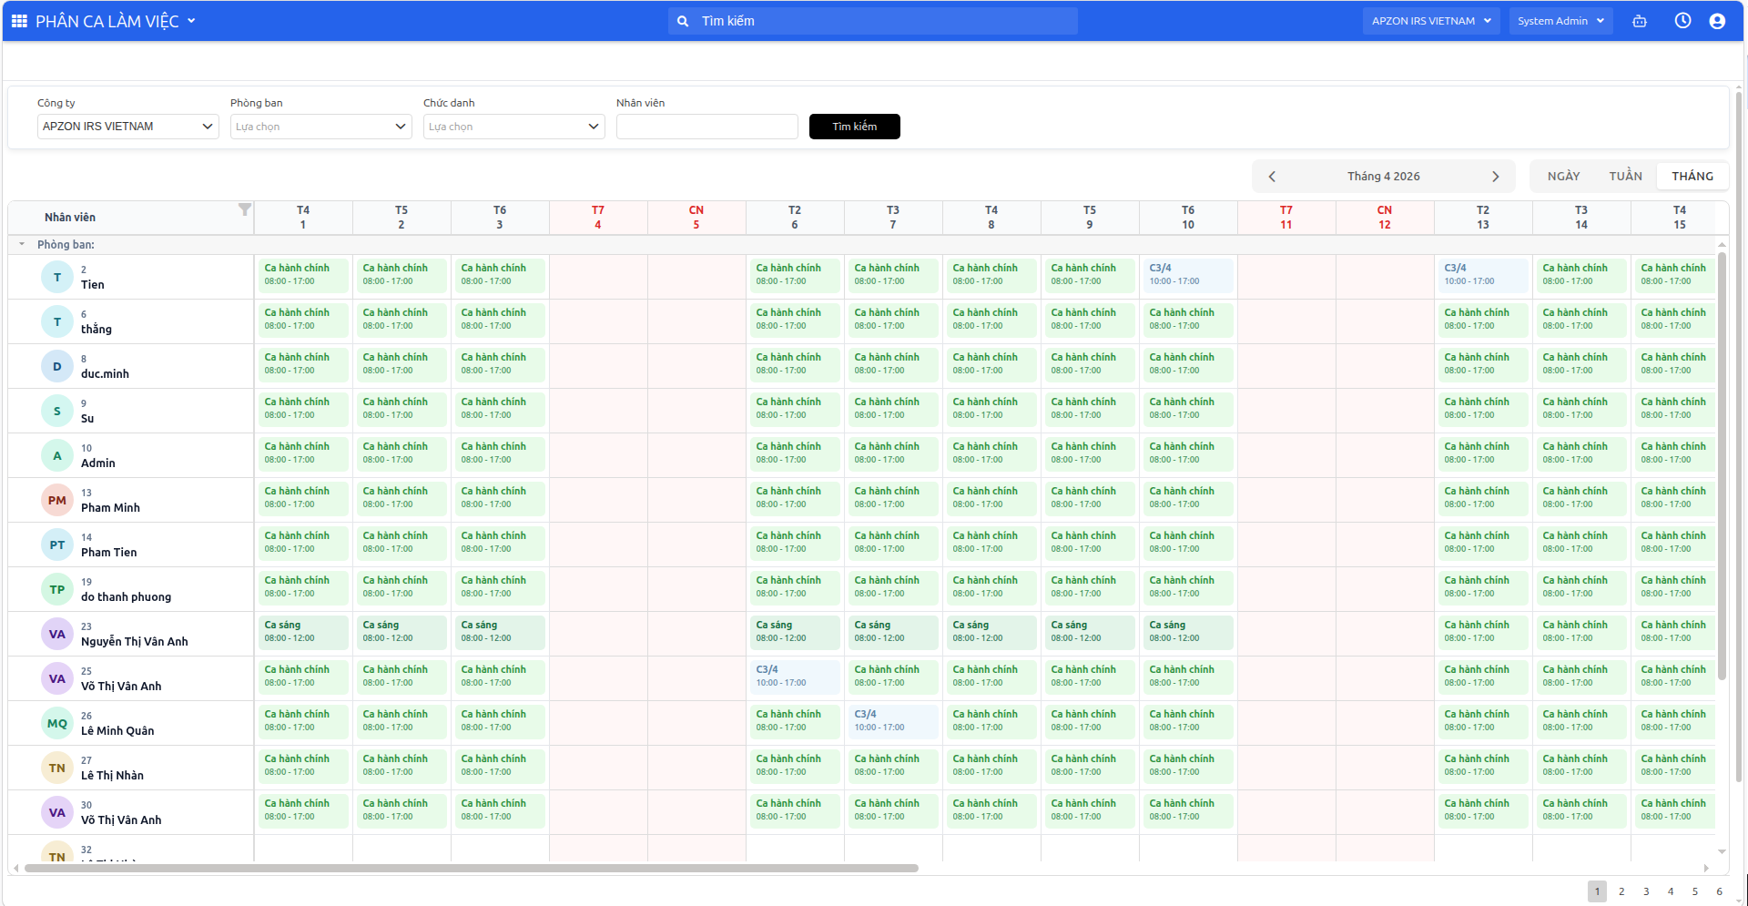Open thắng's Ca hành chính on day 3
This screenshot has height=906, width=1748.
[x=500, y=320]
